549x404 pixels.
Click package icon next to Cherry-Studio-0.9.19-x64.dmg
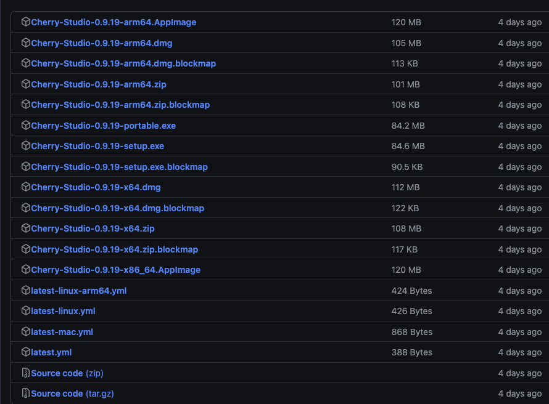tap(26, 187)
